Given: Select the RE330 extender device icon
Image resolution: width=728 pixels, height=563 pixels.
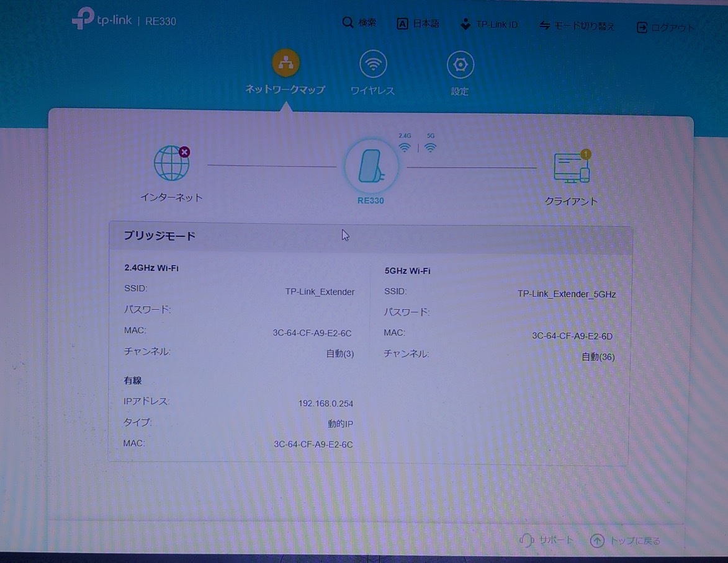Looking at the screenshot, I should (371, 166).
